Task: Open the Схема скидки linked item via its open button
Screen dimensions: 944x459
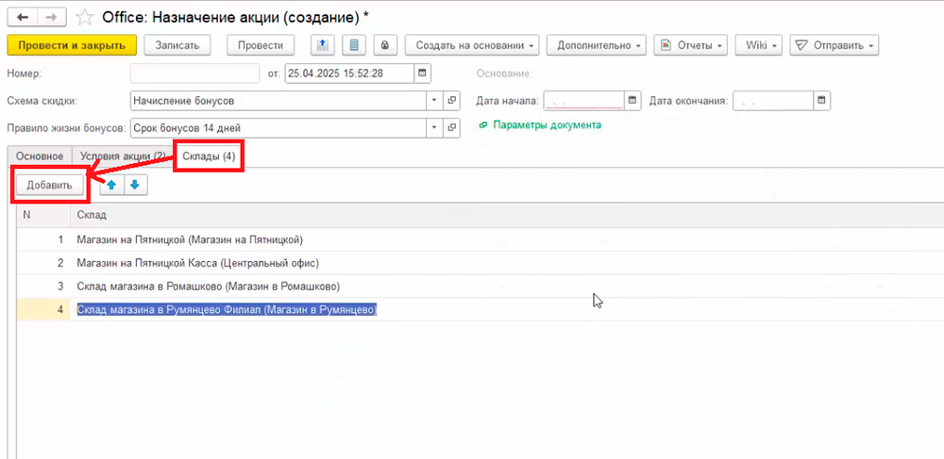Action: (x=451, y=101)
